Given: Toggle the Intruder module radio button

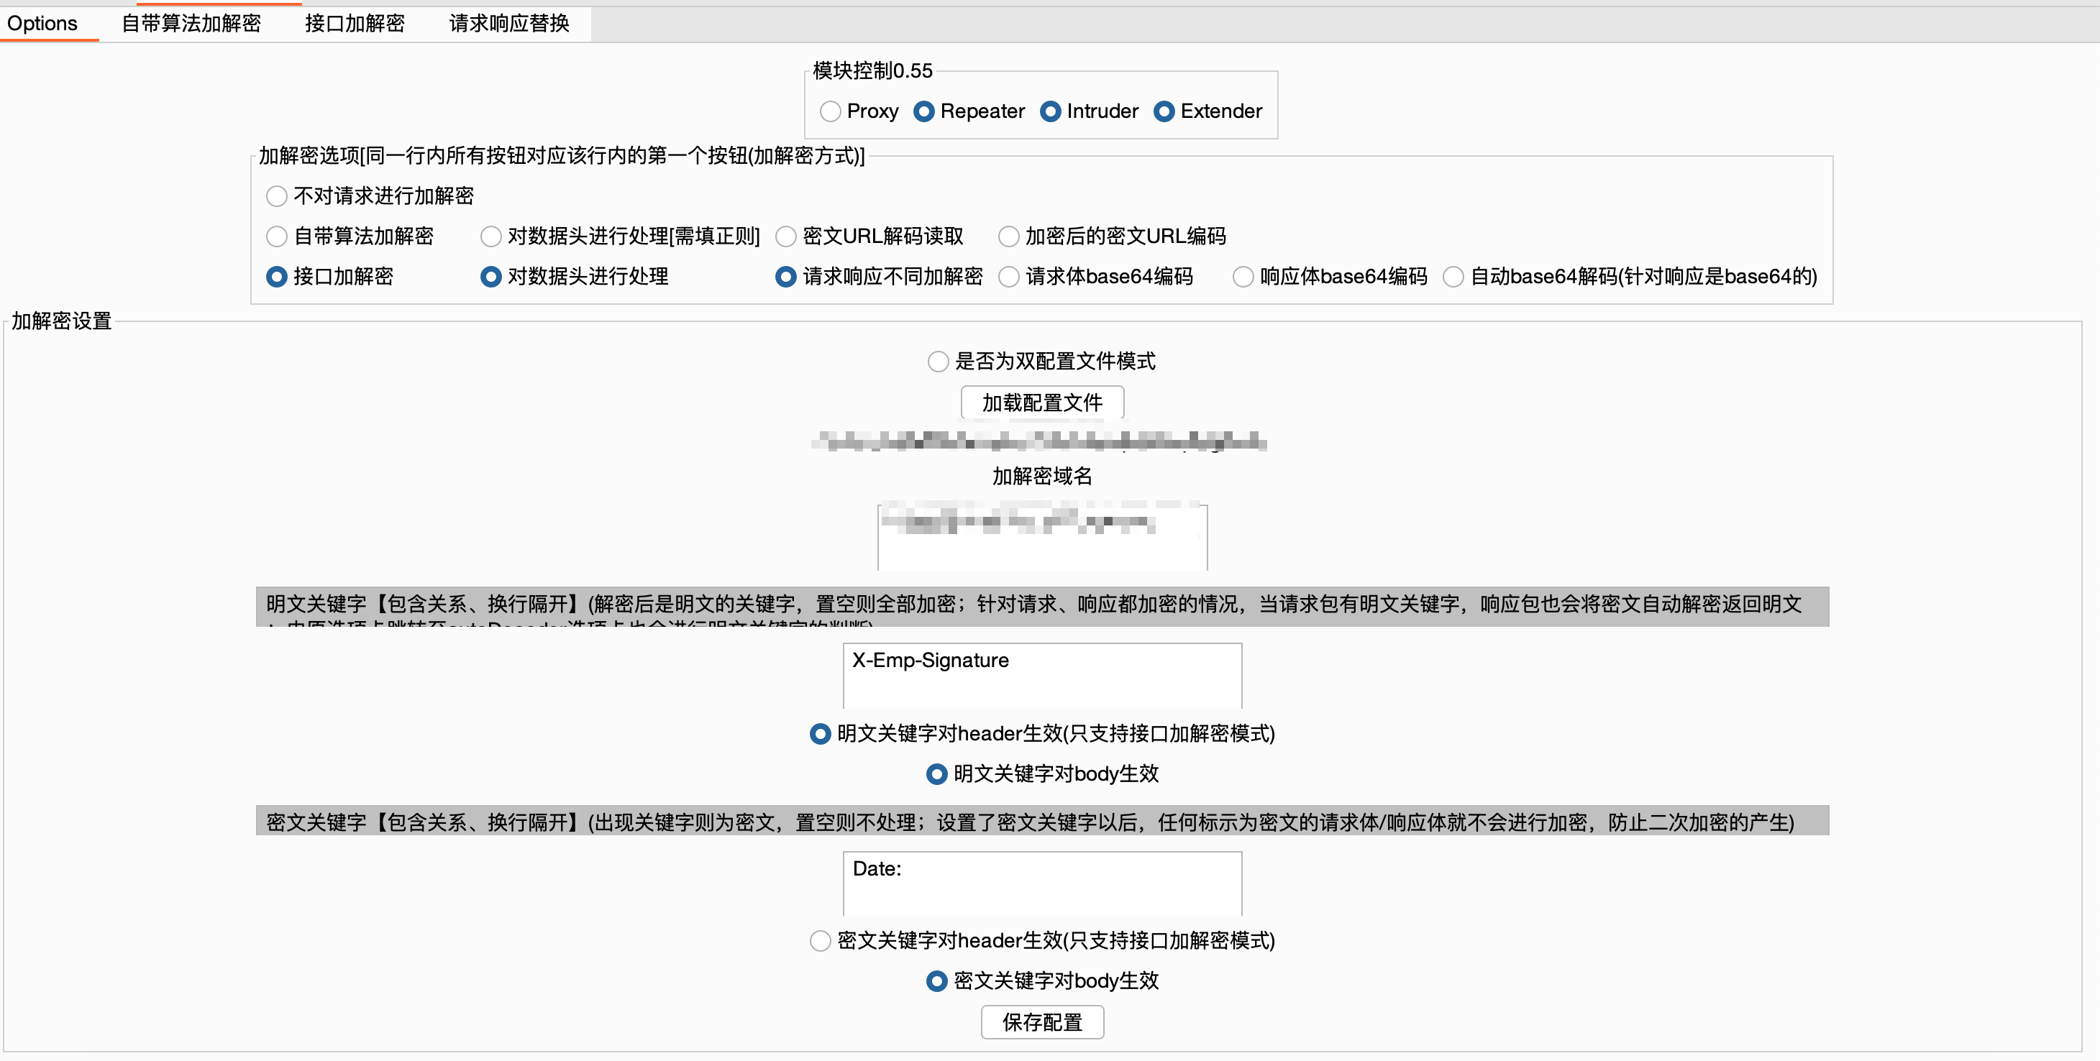Looking at the screenshot, I should coord(1050,111).
